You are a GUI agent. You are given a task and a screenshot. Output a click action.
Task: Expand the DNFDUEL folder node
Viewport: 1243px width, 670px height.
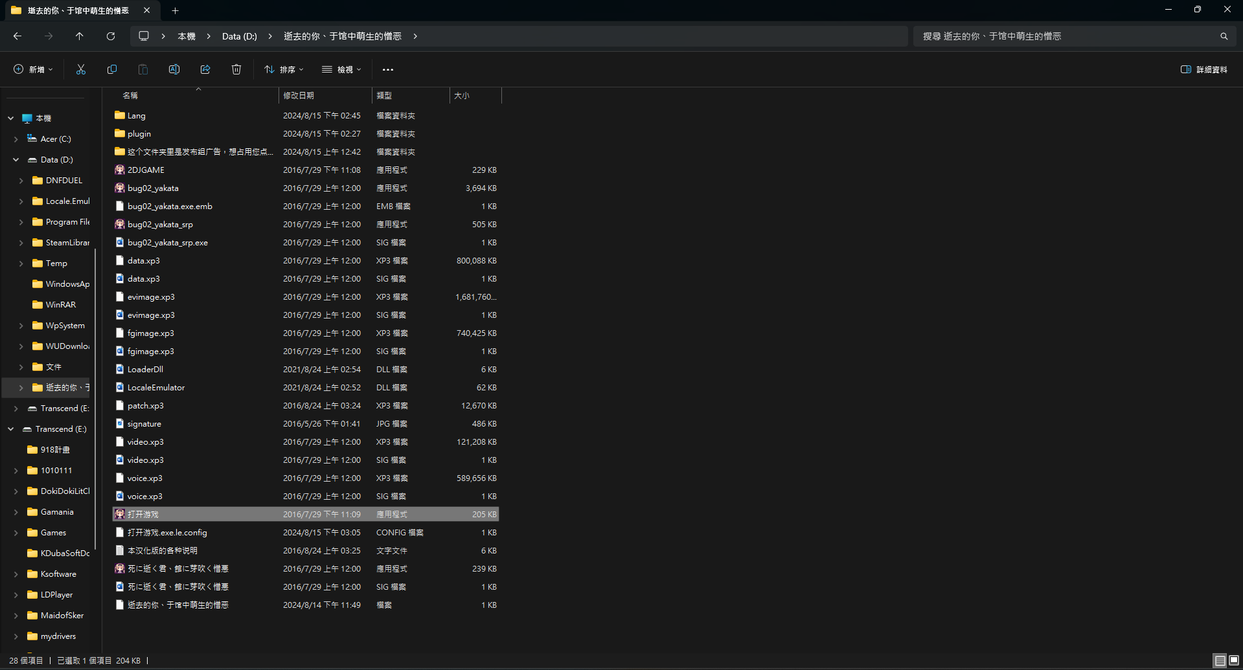click(21, 181)
